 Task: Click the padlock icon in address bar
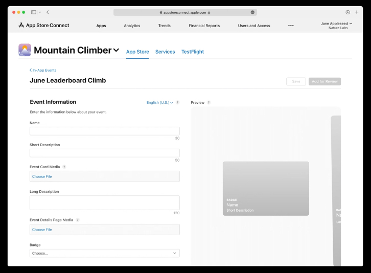209,12
